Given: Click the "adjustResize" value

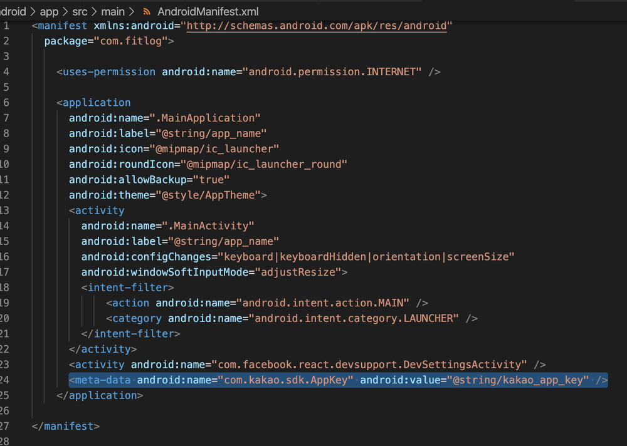Looking at the screenshot, I should tap(298, 272).
